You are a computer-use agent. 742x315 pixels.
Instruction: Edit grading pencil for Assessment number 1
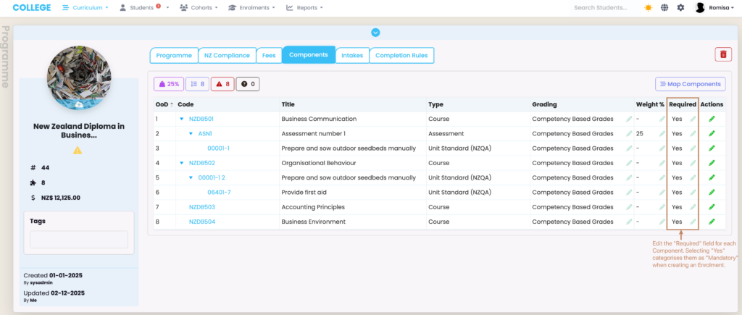click(629, 134)
